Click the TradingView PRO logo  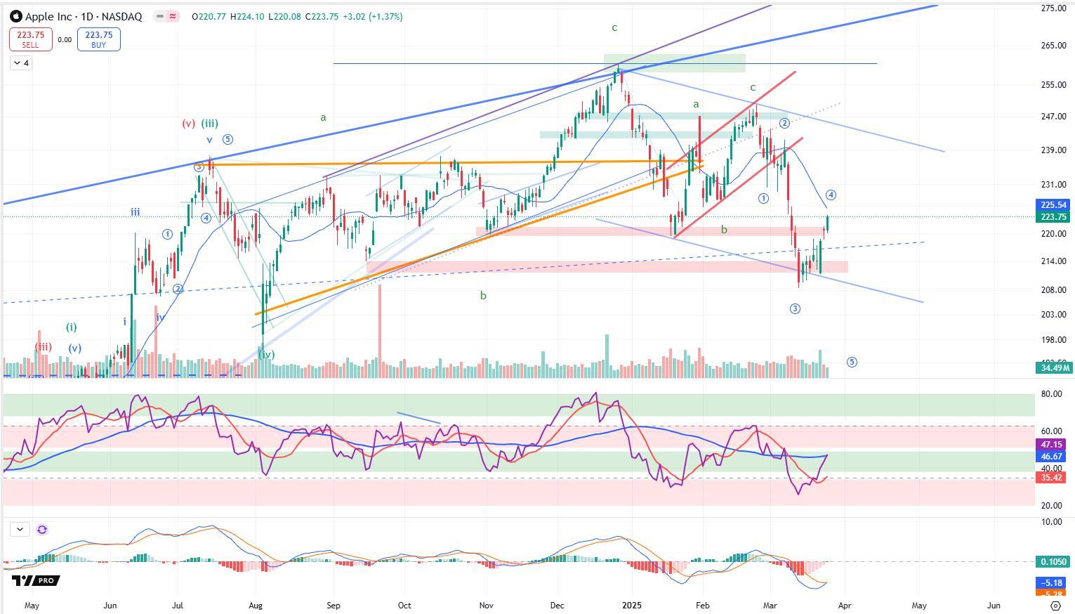click(36, 581)
